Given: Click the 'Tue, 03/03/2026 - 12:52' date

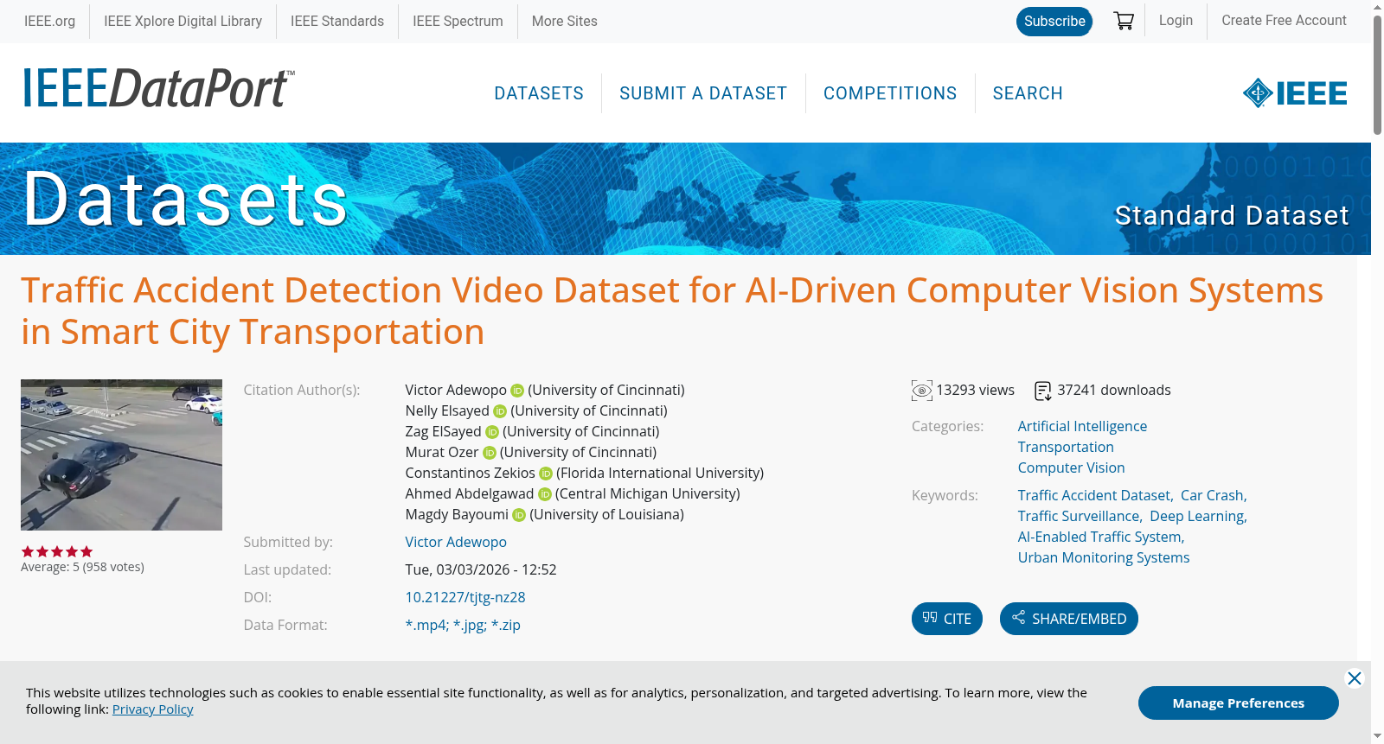Looking at the screenshot, I should [x=481, y=570].
